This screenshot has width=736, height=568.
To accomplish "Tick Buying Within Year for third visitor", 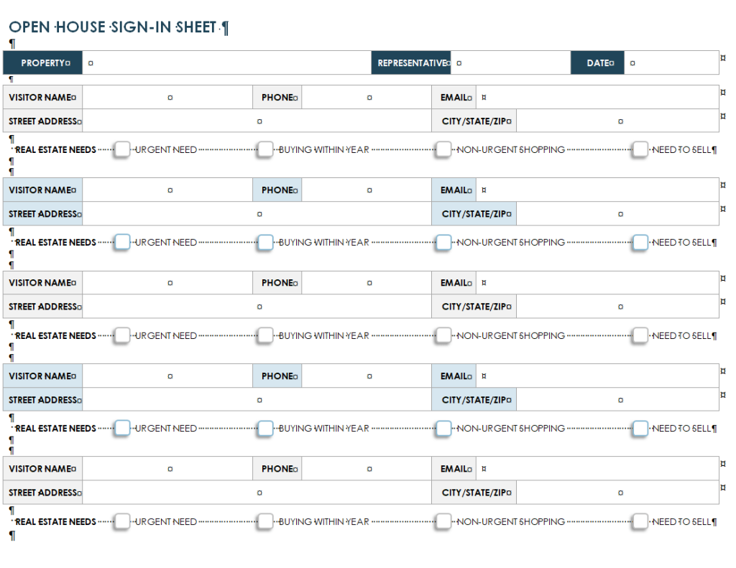I will pos(266,335).
